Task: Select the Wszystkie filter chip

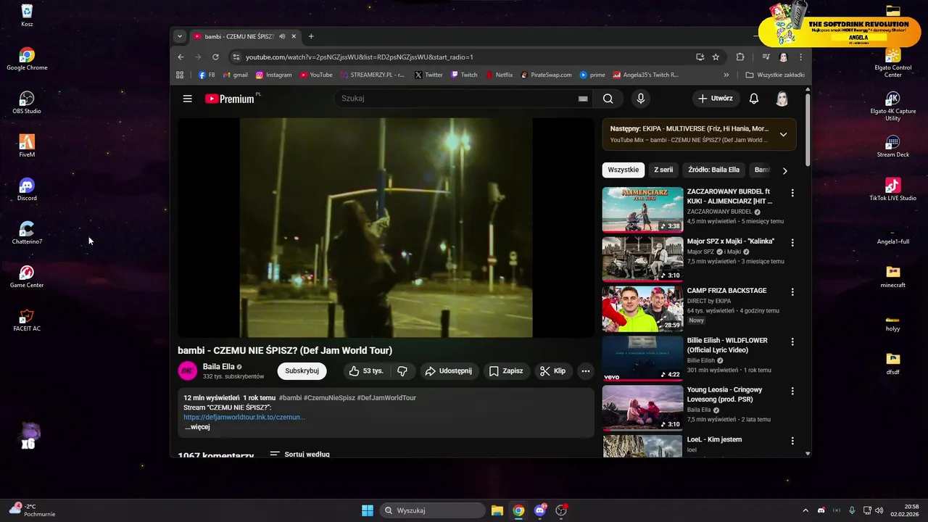Action: click(623, 170)
